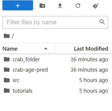
Task: Refresh the file browser listing
Action: [x=78, y=6]
